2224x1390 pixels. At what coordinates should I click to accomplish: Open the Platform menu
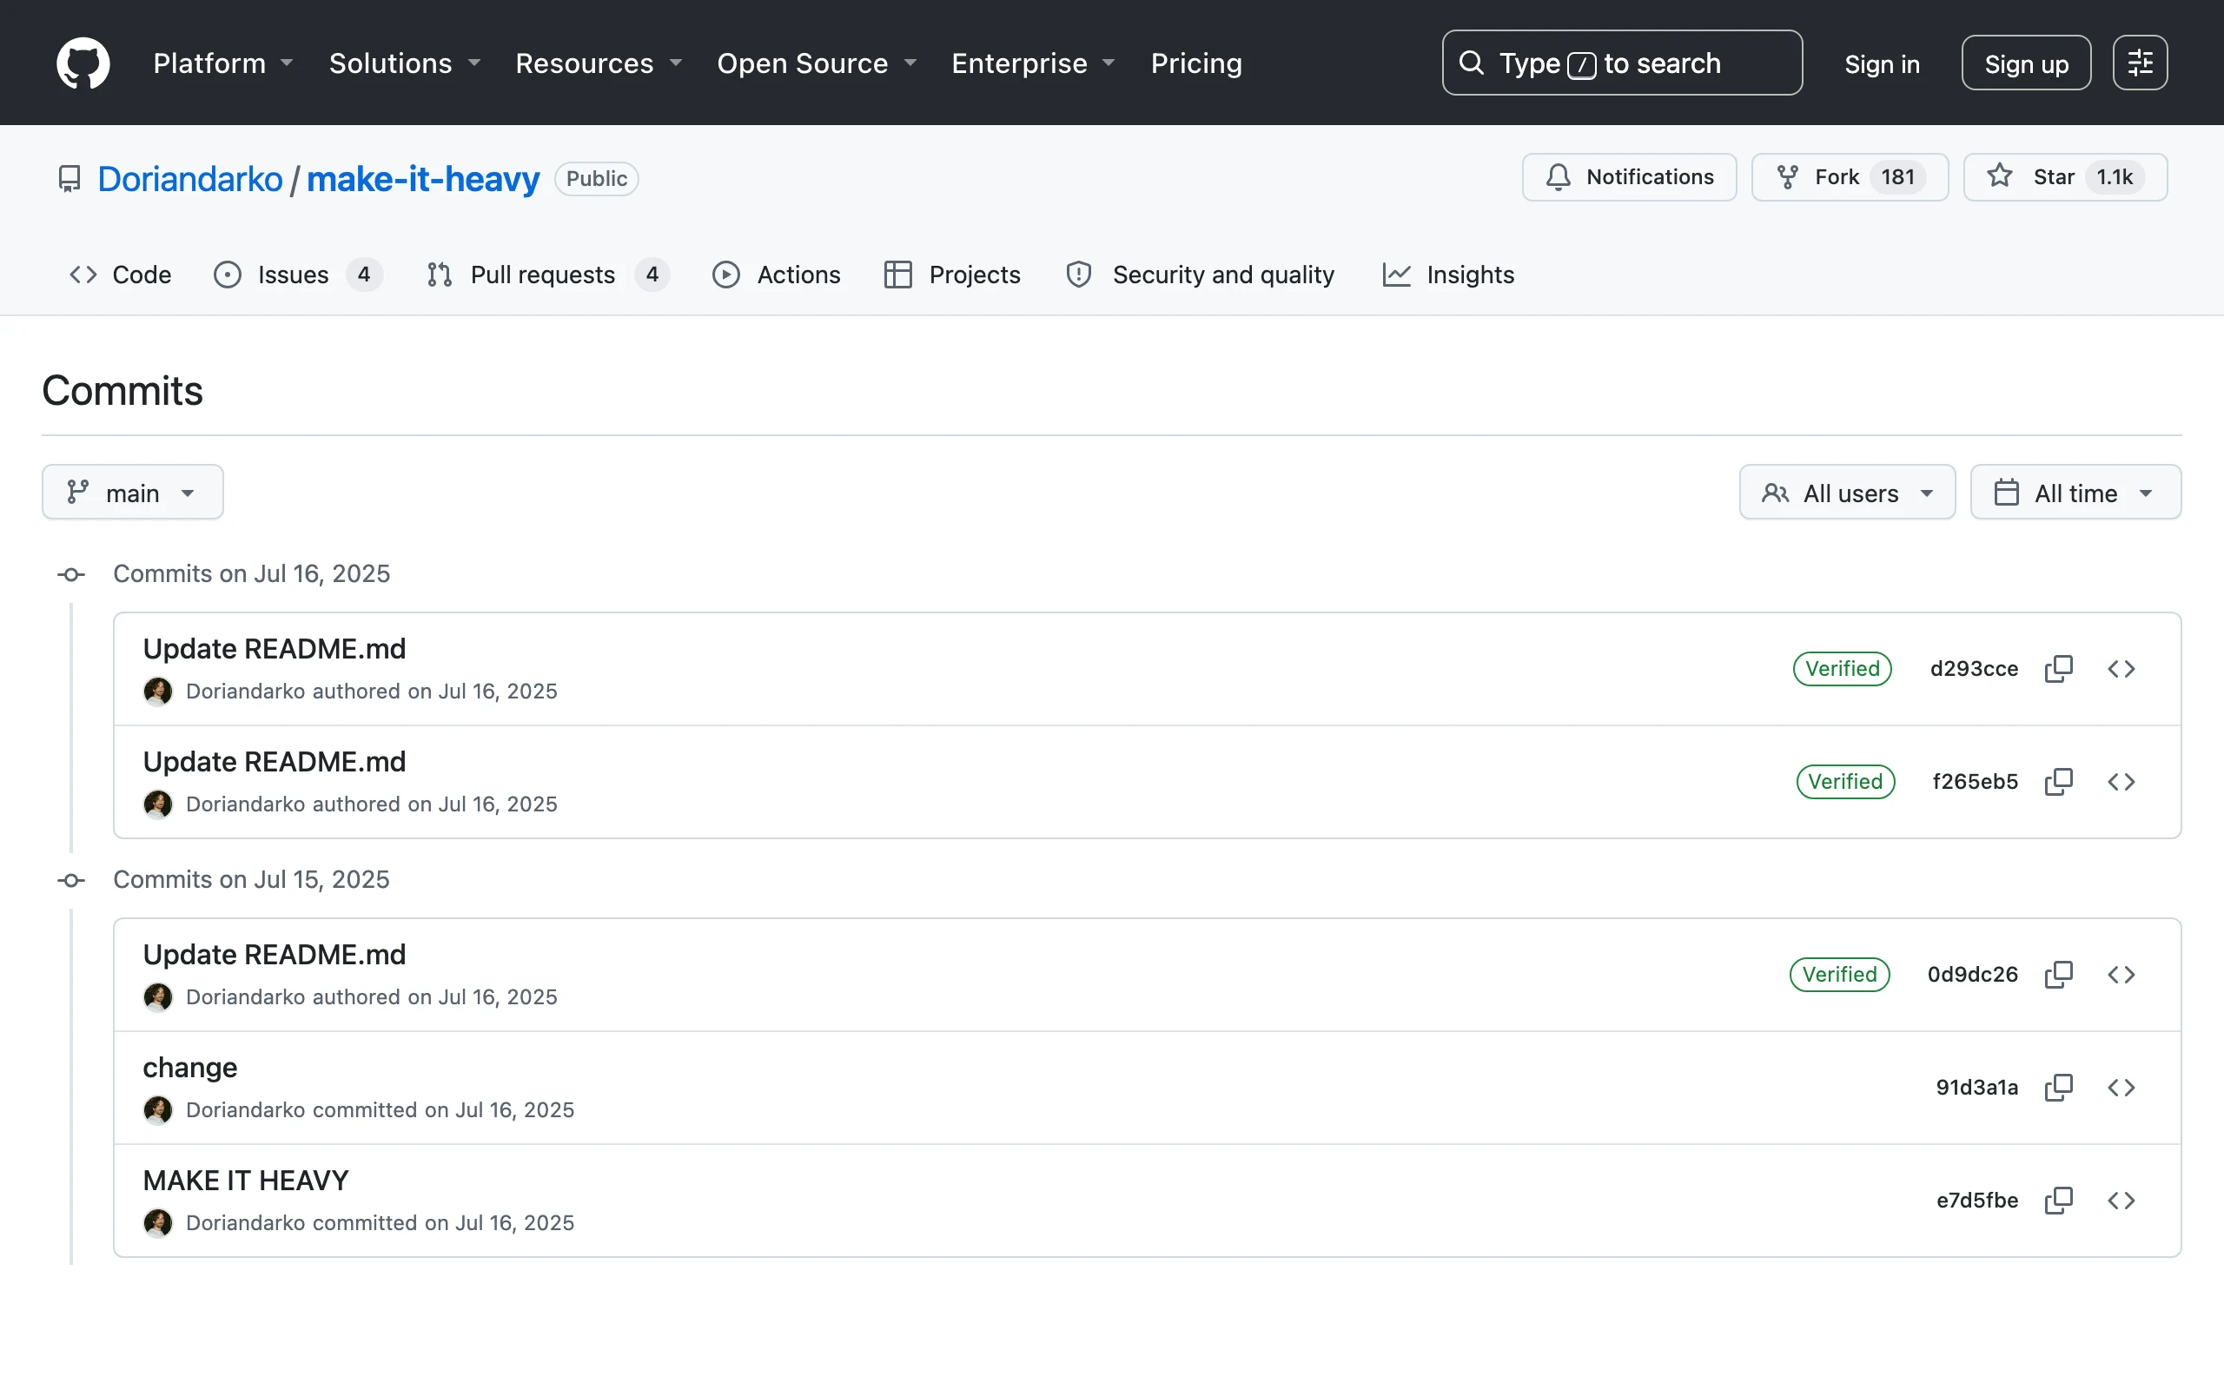click(222, 63)
